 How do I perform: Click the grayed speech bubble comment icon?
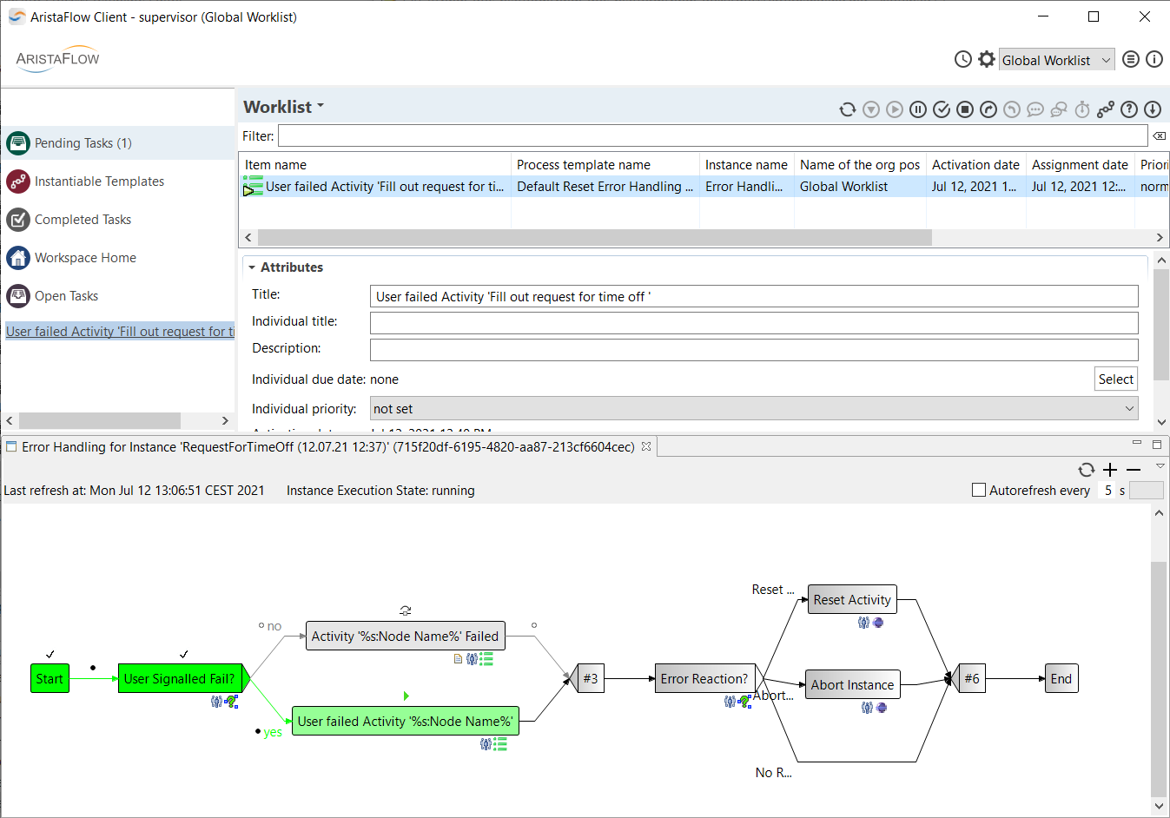1035,109
